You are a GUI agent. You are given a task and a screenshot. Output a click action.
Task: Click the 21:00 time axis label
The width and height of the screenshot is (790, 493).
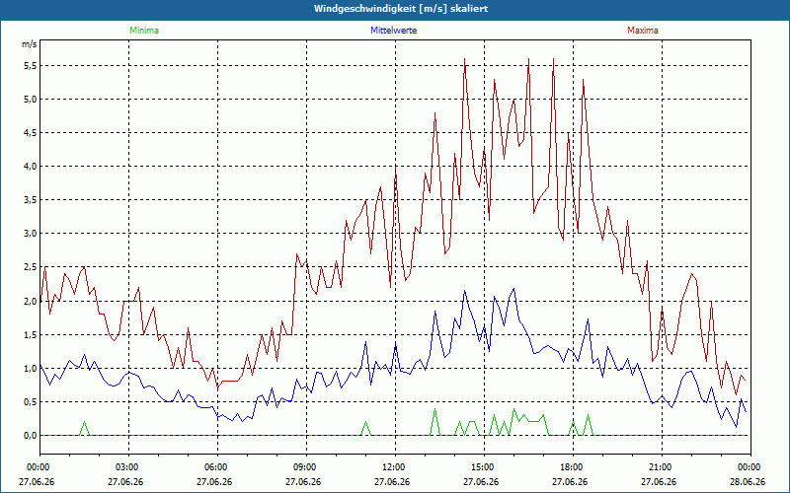click(662, 467)
